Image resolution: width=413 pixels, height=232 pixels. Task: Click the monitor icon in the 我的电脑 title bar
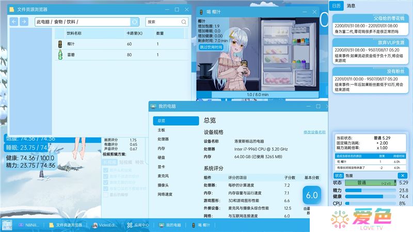[x=153, y=106]
